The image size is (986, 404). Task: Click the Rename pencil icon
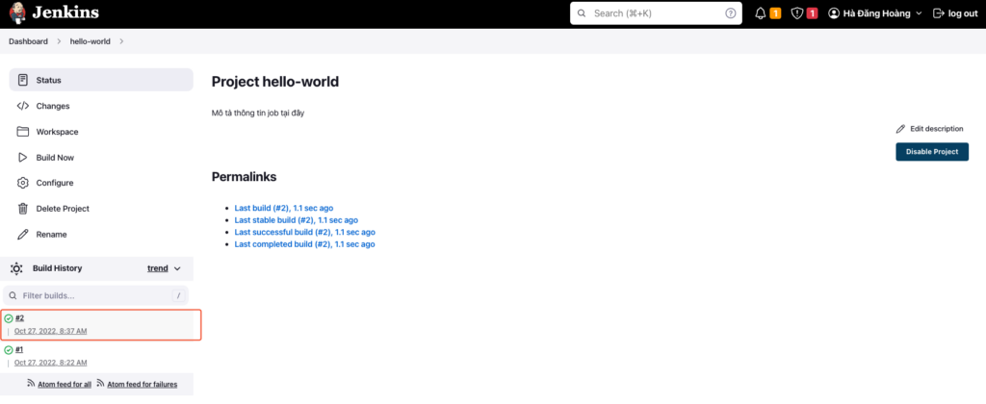23,235
